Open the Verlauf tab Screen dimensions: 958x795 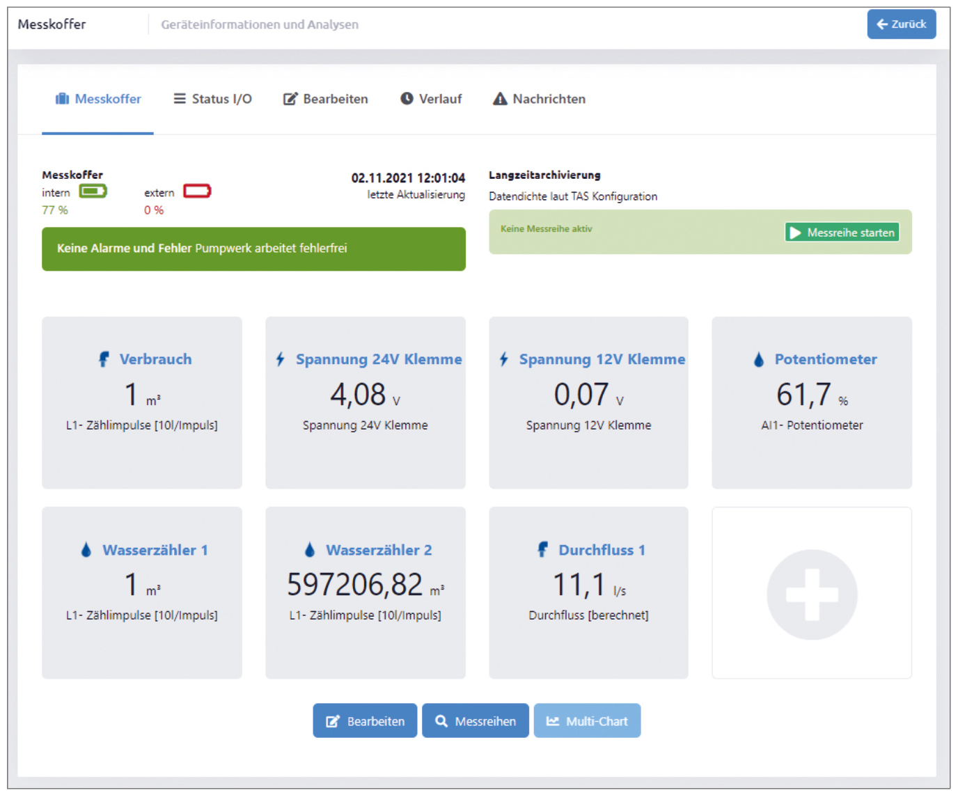click(431, 99)
